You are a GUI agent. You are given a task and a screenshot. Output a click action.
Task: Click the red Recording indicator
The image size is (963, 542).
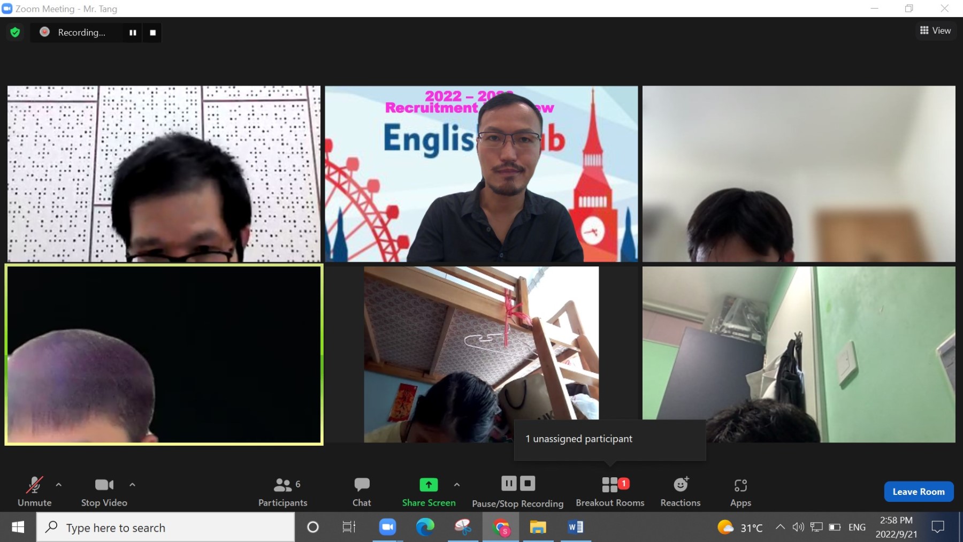[x=45, y=32]
